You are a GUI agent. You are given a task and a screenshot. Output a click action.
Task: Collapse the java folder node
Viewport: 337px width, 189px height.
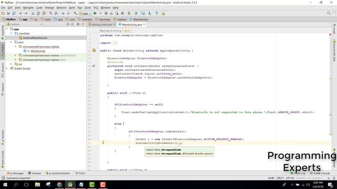coord(11,42)
